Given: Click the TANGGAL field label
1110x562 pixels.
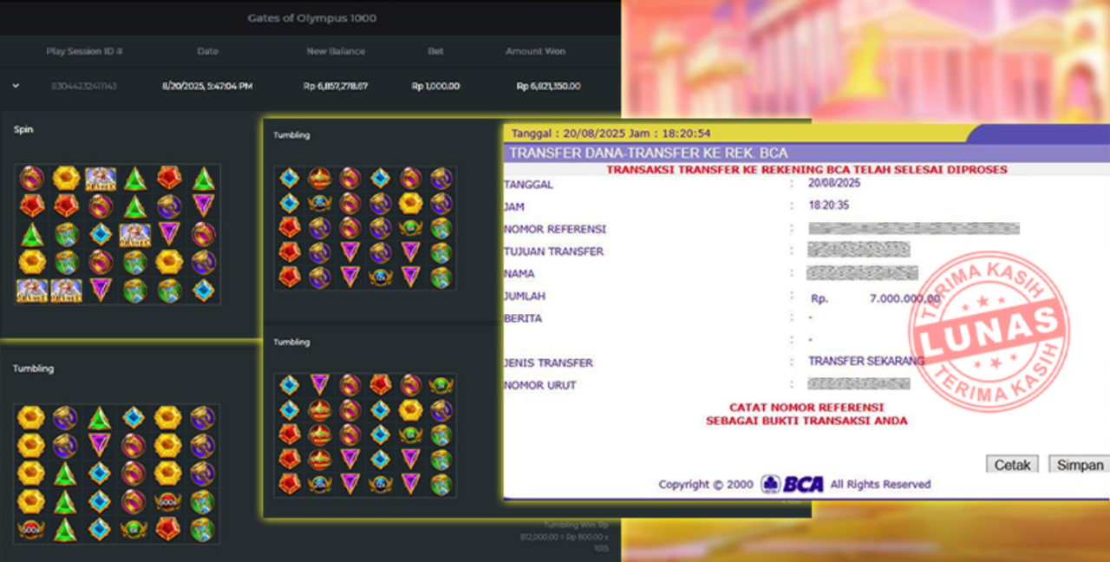Looking at the screenshot, I should click(528, 185).
